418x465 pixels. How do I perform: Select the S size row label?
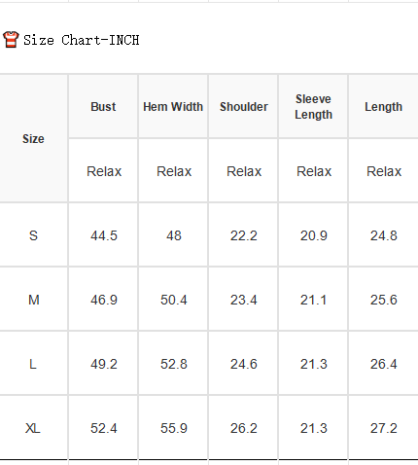point(33,235)
